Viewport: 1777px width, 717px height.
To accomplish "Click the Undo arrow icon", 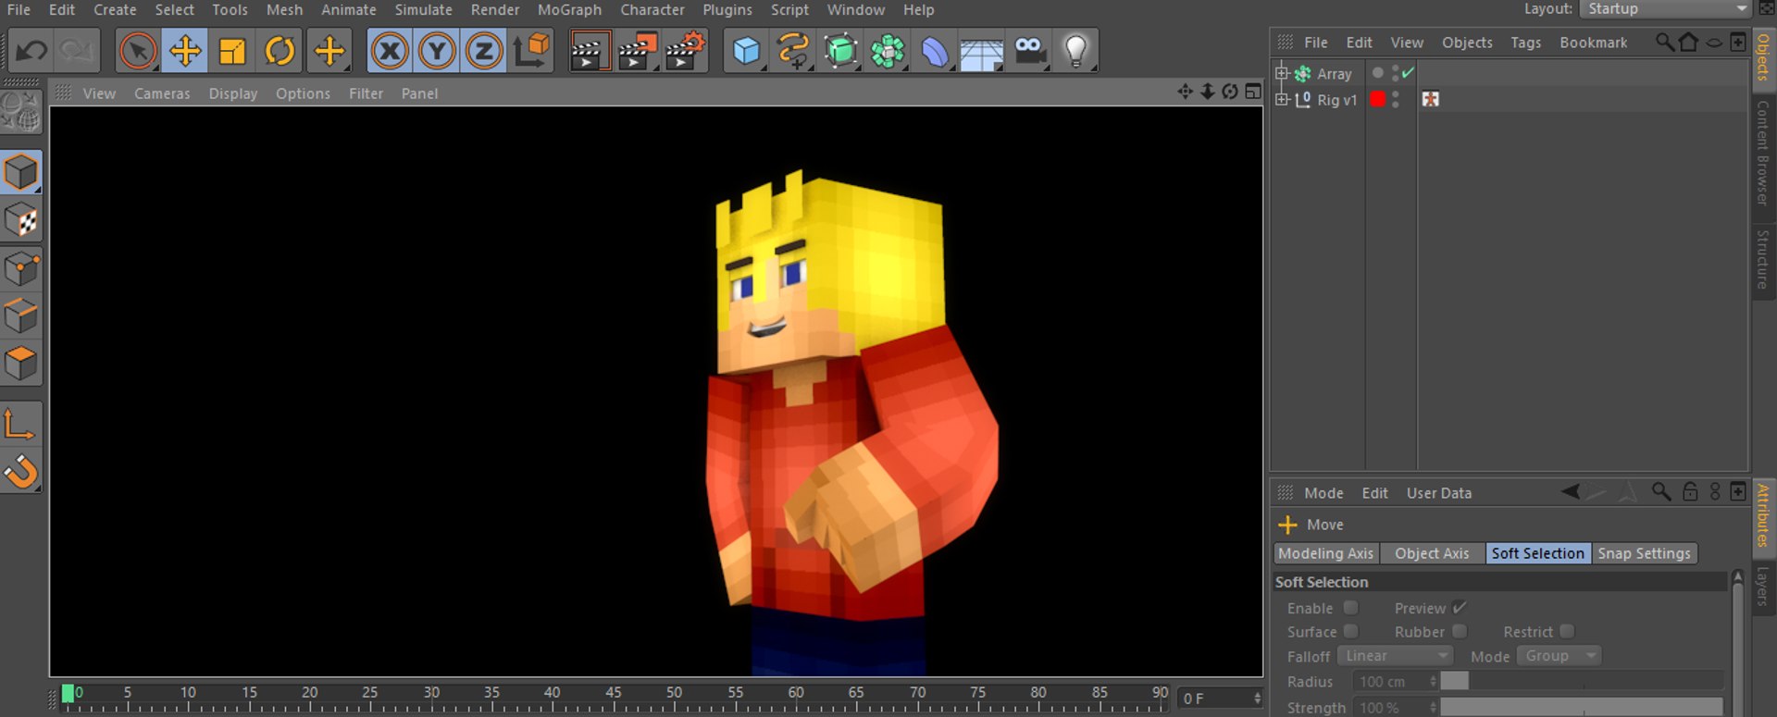I will 31,50.
